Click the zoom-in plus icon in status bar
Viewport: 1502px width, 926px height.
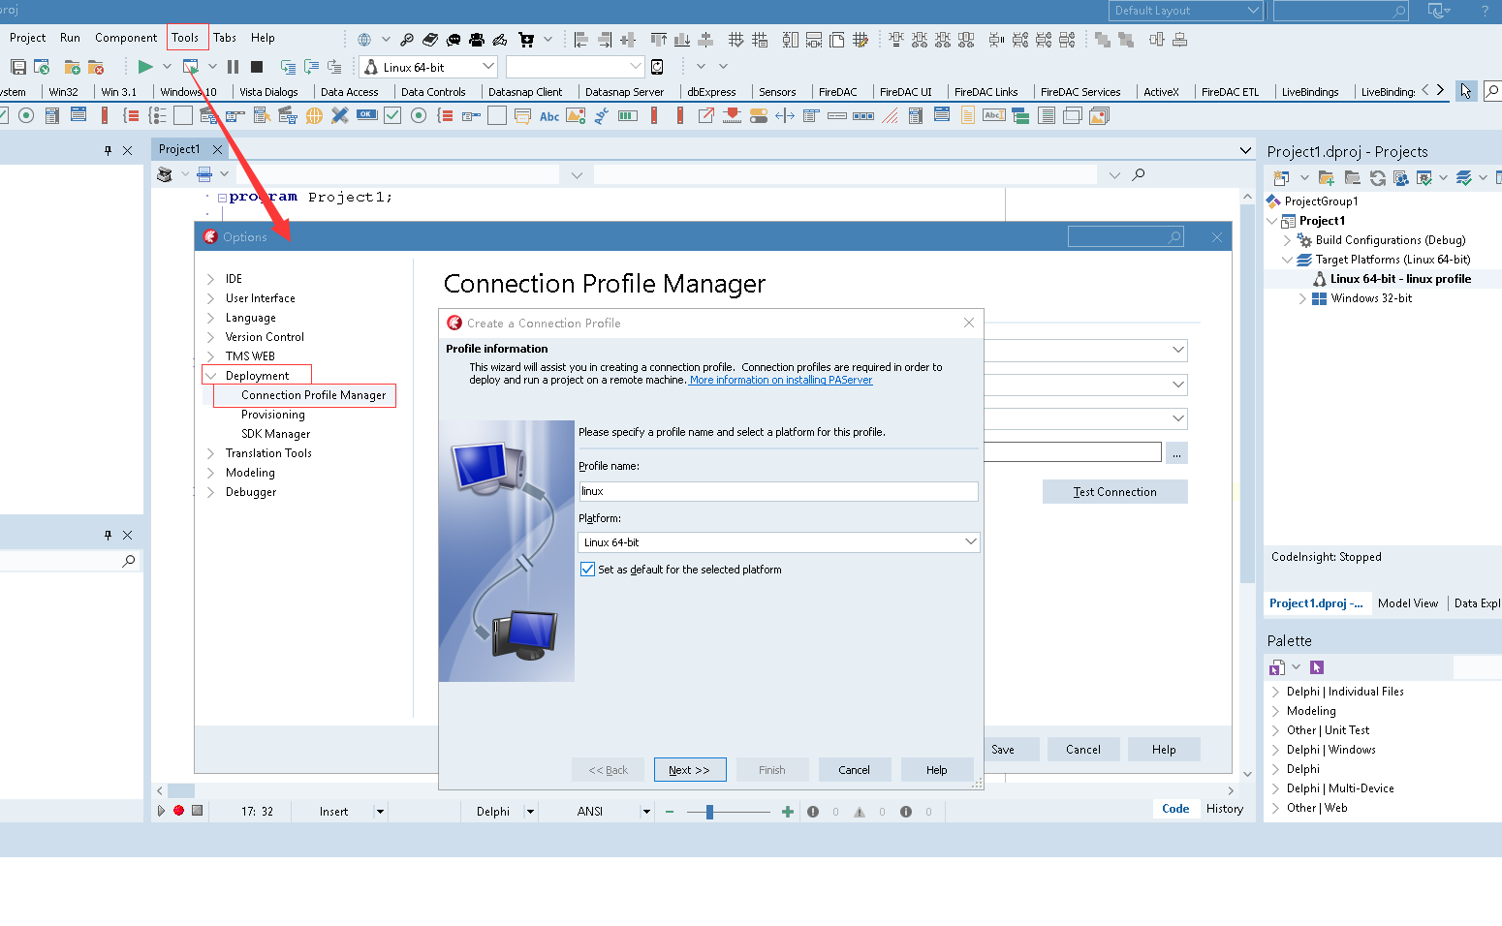tap(787, 812)
